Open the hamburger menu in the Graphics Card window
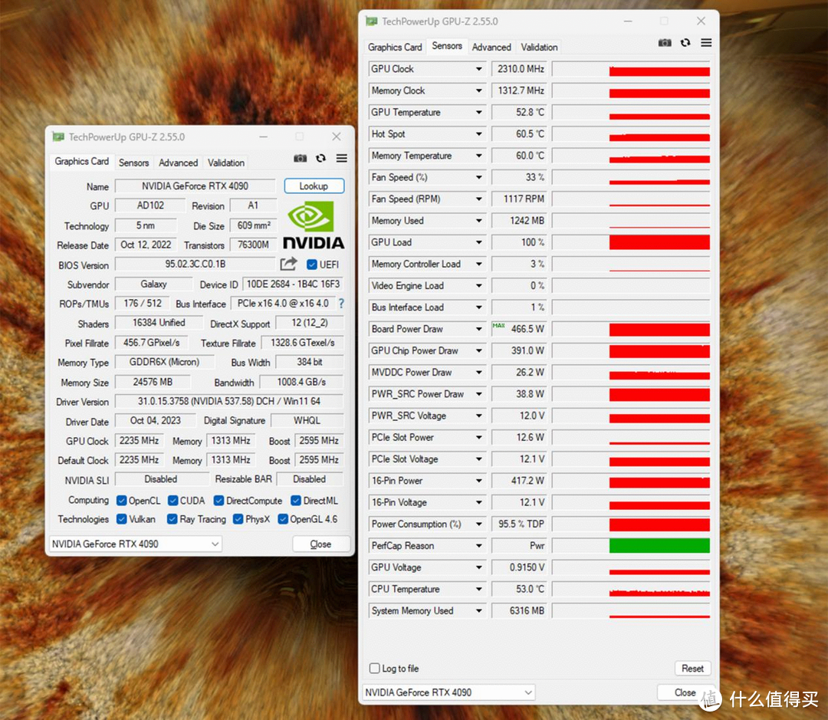This screenshot has height=720, width=828. click(342, 158)
